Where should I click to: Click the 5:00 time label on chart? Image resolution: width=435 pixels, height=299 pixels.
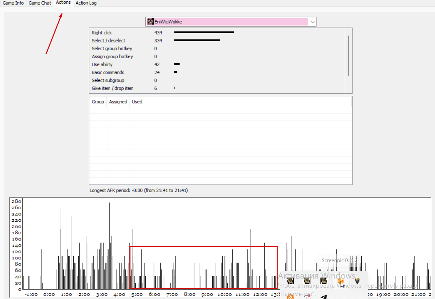point(137,295)
